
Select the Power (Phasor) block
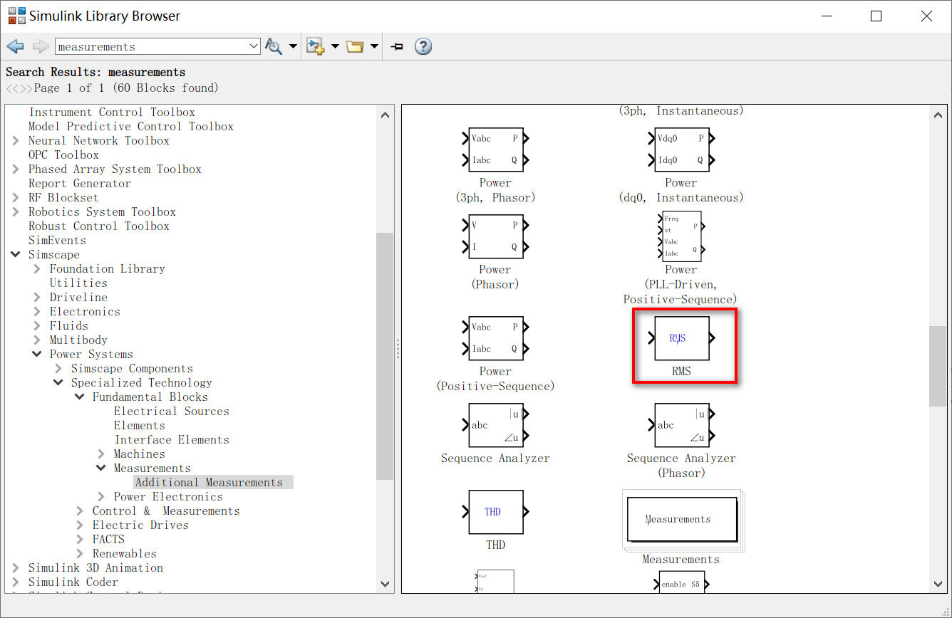click(x=495, y=236)
